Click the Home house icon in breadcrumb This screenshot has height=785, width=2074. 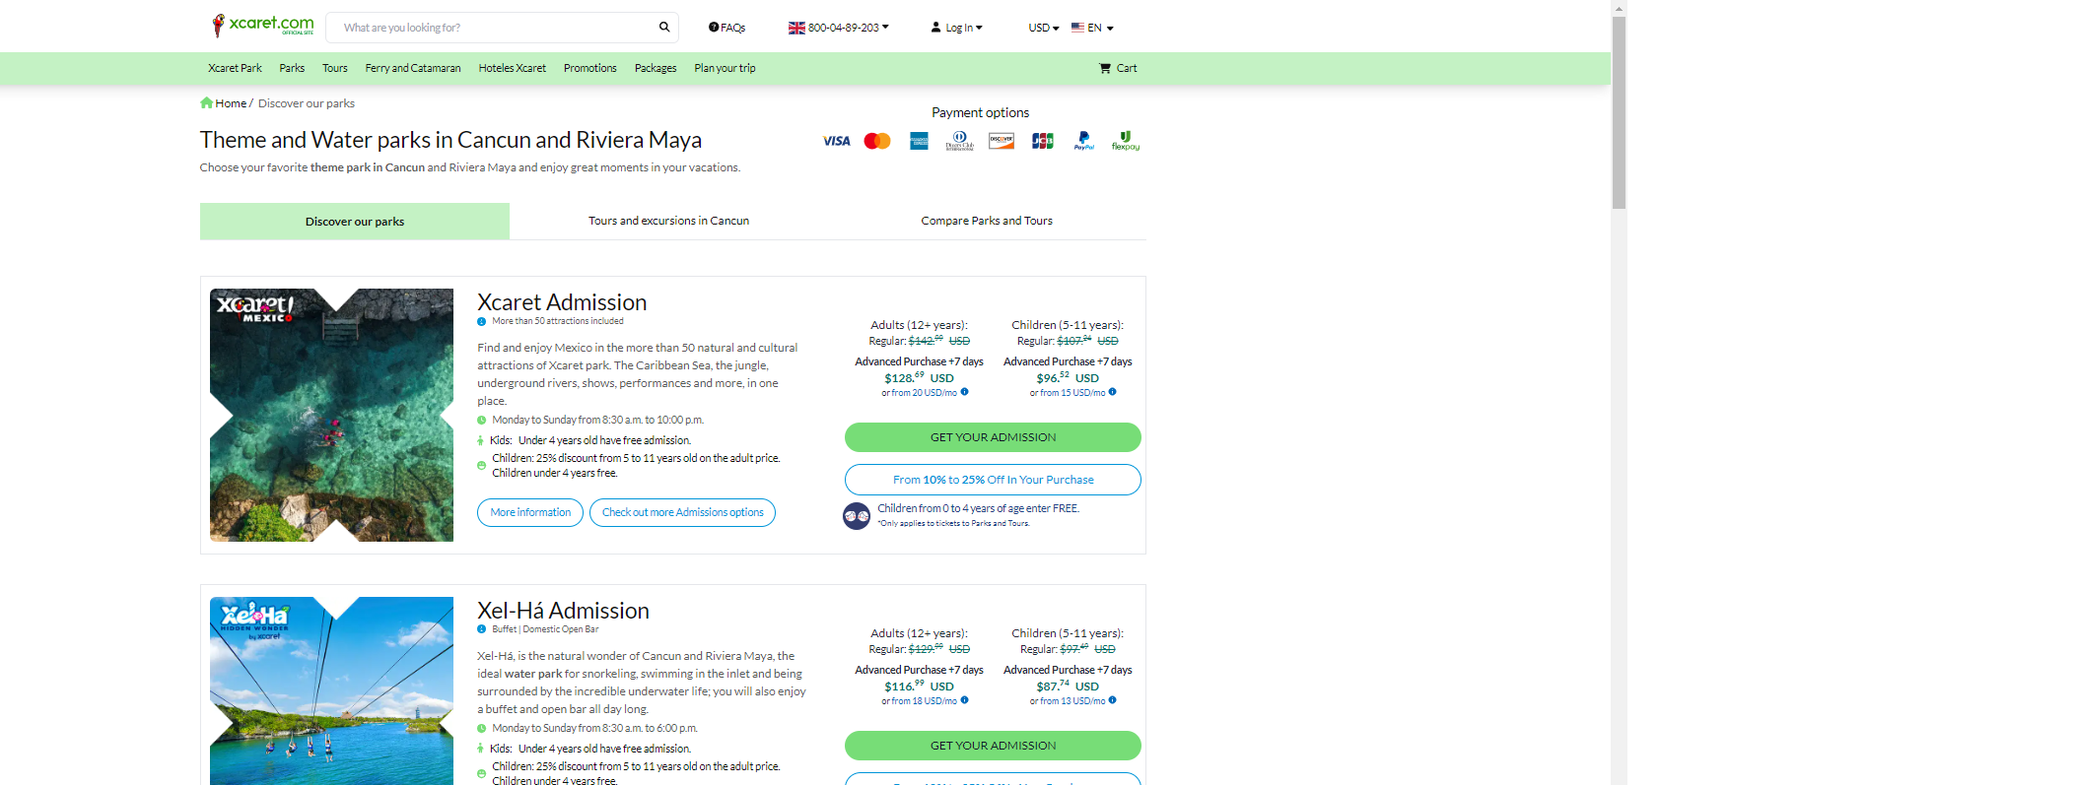[x=206, y=102]
